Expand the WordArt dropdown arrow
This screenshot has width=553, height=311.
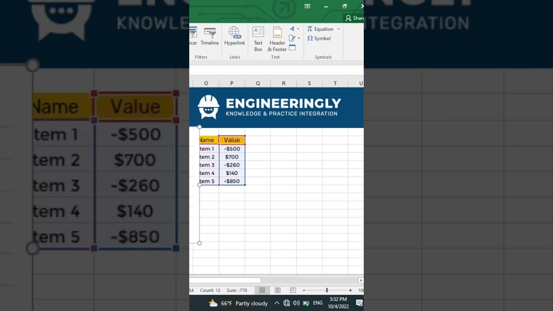298,29
